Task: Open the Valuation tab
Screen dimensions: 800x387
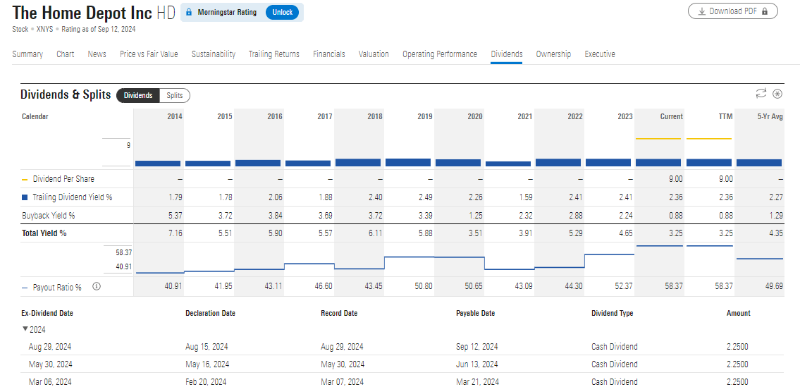Action: click(374, 54)
